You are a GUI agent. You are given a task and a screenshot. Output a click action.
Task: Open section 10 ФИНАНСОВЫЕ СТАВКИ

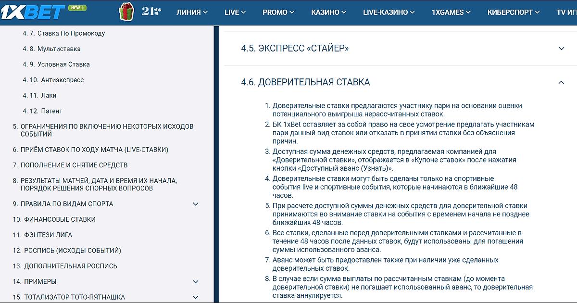(54, 219)
